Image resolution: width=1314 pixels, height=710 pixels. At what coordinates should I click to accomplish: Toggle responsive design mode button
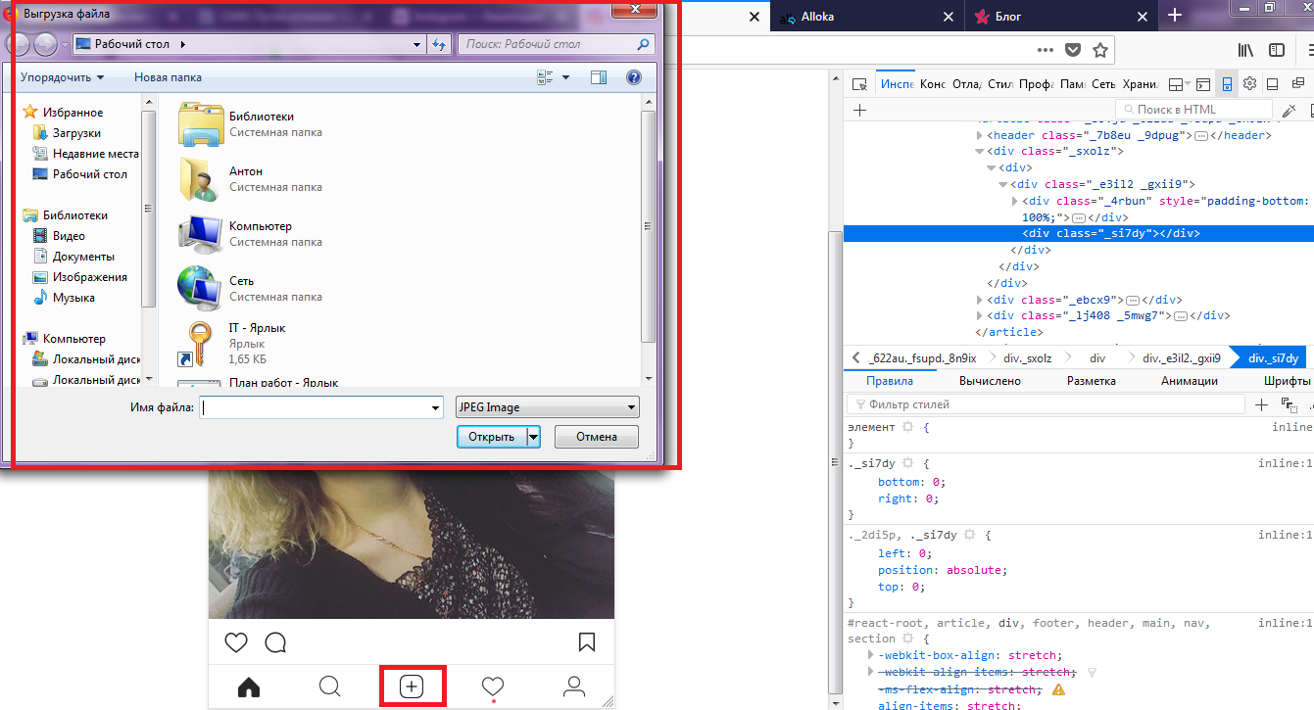tap(1226, 84)
